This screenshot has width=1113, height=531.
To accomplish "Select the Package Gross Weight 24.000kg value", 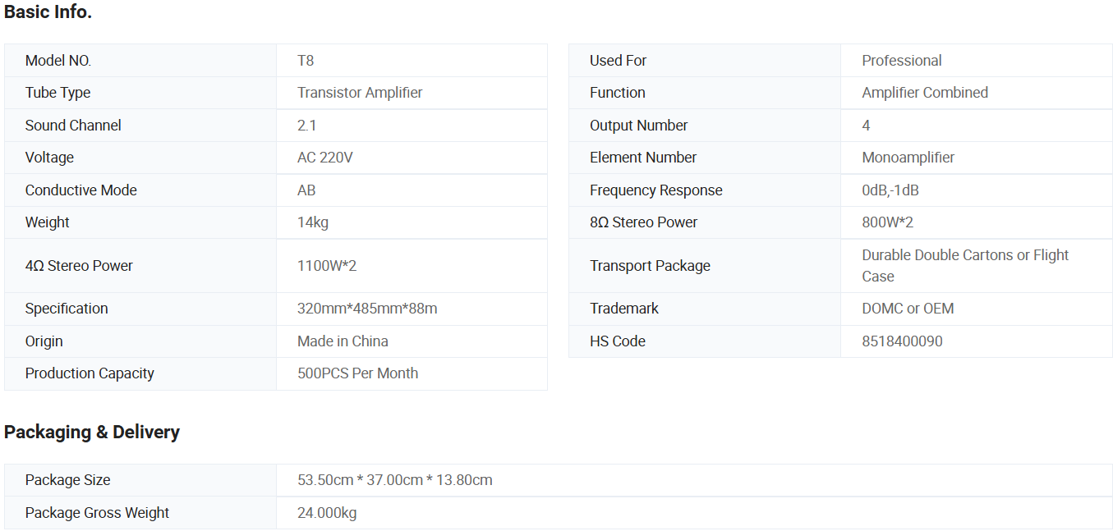I will (x=327, y=513).
